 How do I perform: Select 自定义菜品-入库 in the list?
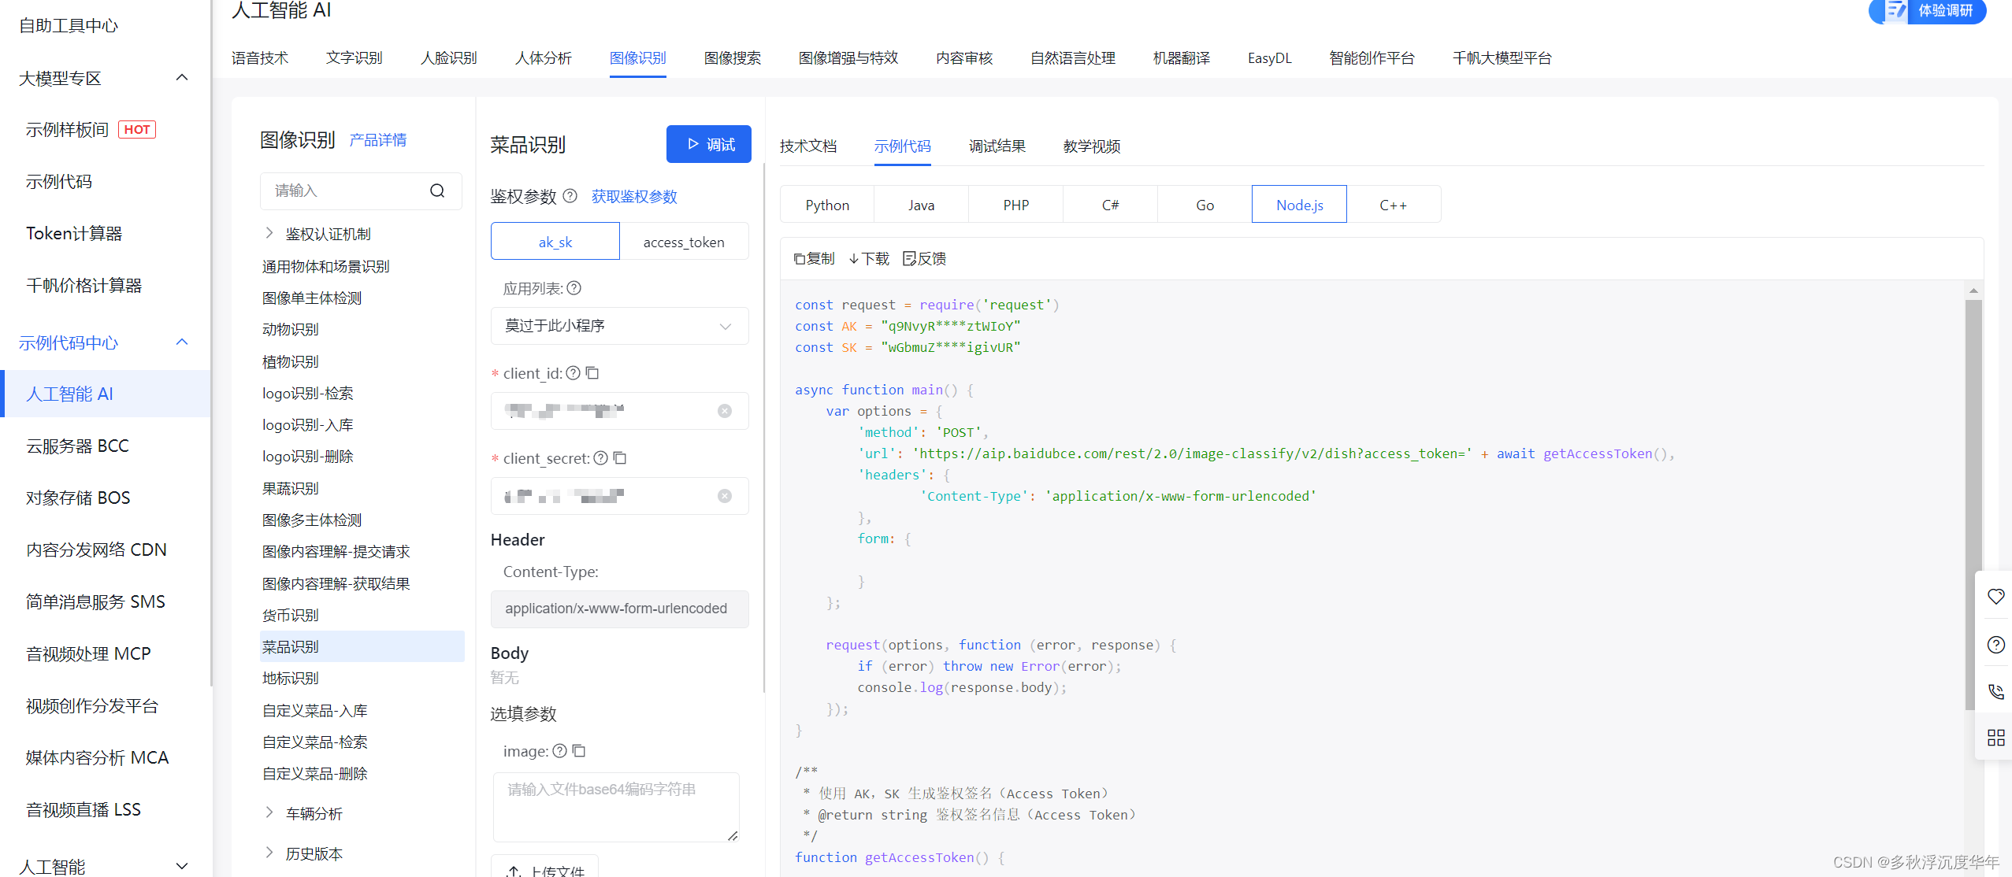315,711
